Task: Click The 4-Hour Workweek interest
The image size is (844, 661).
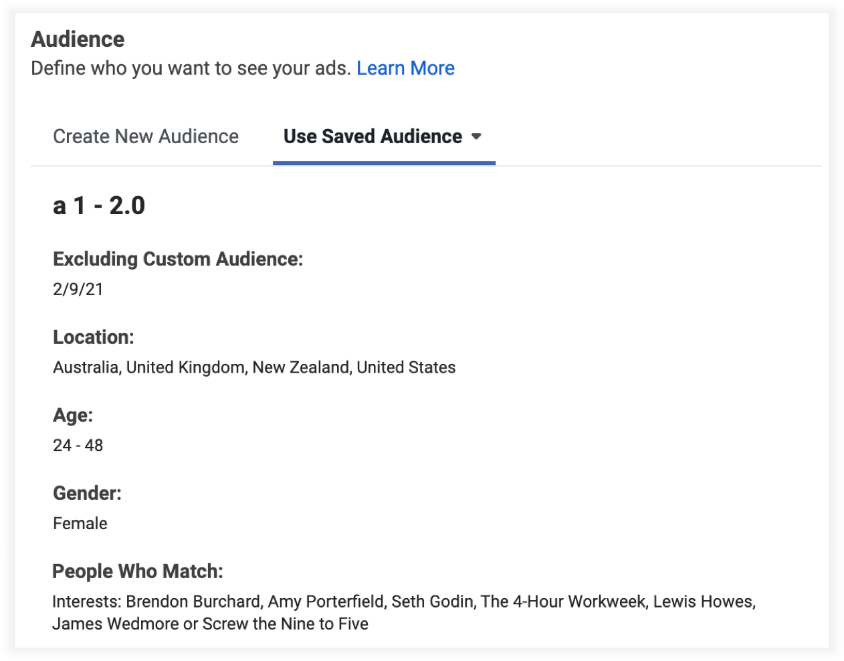Action: point(564,601)
